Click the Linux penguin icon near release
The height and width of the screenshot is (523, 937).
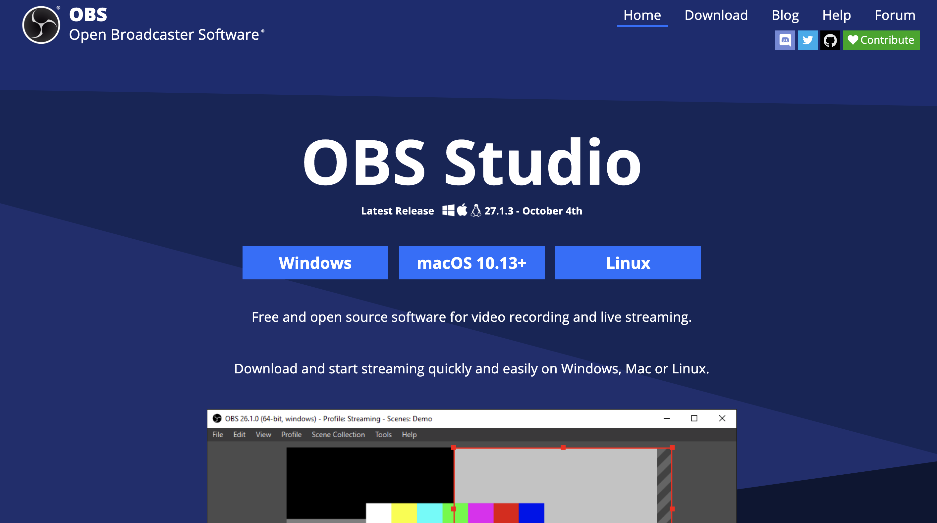pyautogui.click(x=476, y=211)
